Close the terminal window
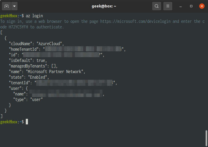208x147 pixels. click(202, 6)
